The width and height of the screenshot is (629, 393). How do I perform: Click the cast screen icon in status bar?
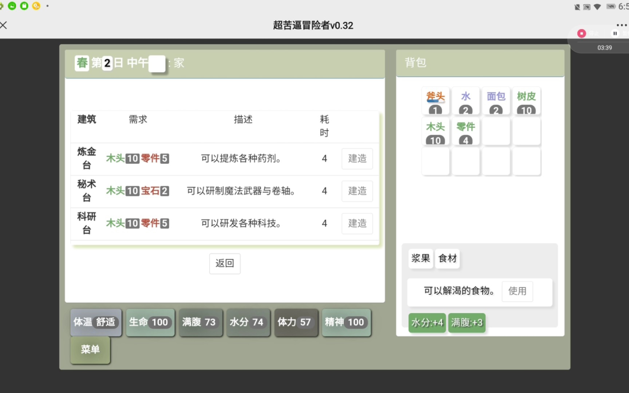coord(586,7)
